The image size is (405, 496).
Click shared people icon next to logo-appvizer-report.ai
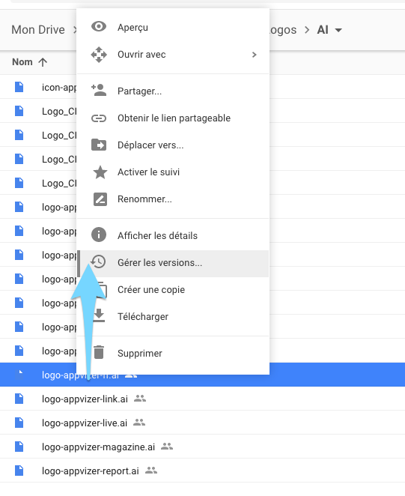click(151, 471)
